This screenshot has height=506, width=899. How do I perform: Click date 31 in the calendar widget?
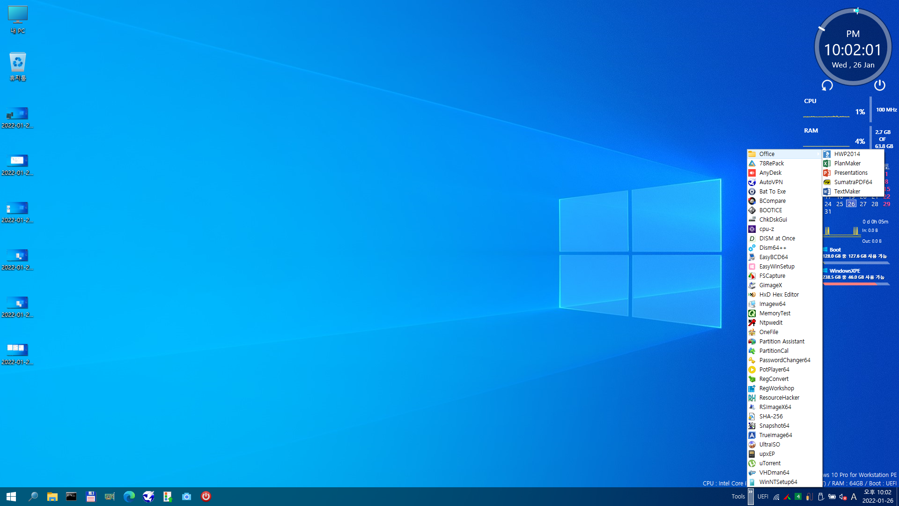tap(828, 212)
